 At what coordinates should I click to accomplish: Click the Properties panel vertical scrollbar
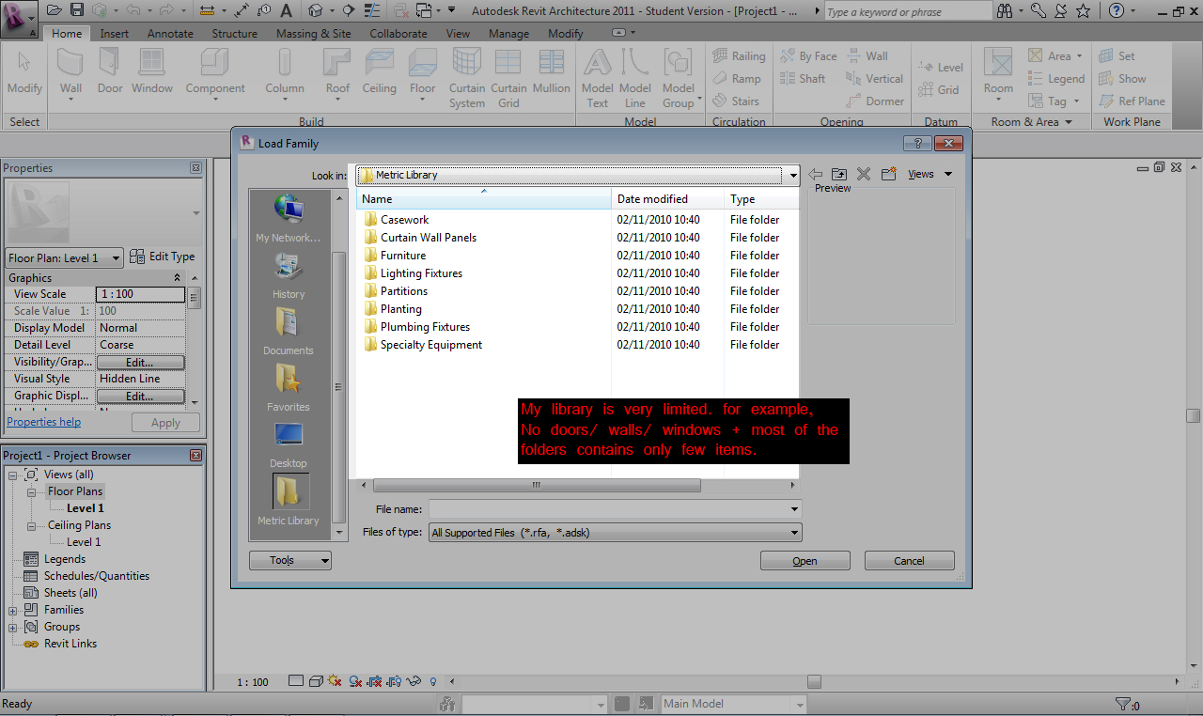coord(195,299)
